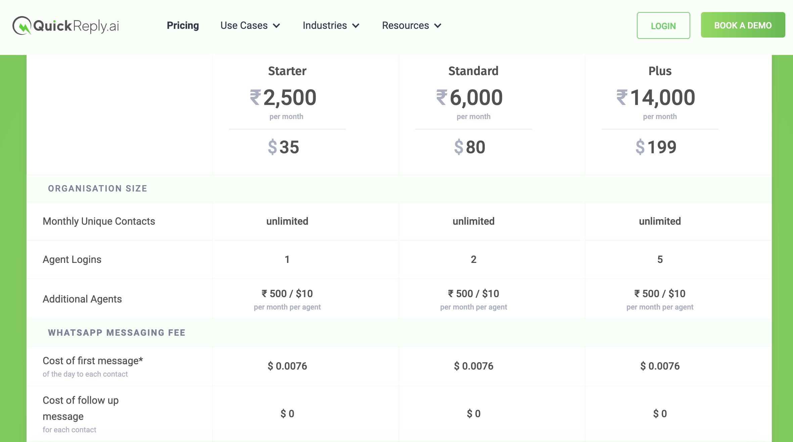Click the BOOK A DEMO button
The image size is (793, 442).
click(743, 25)
